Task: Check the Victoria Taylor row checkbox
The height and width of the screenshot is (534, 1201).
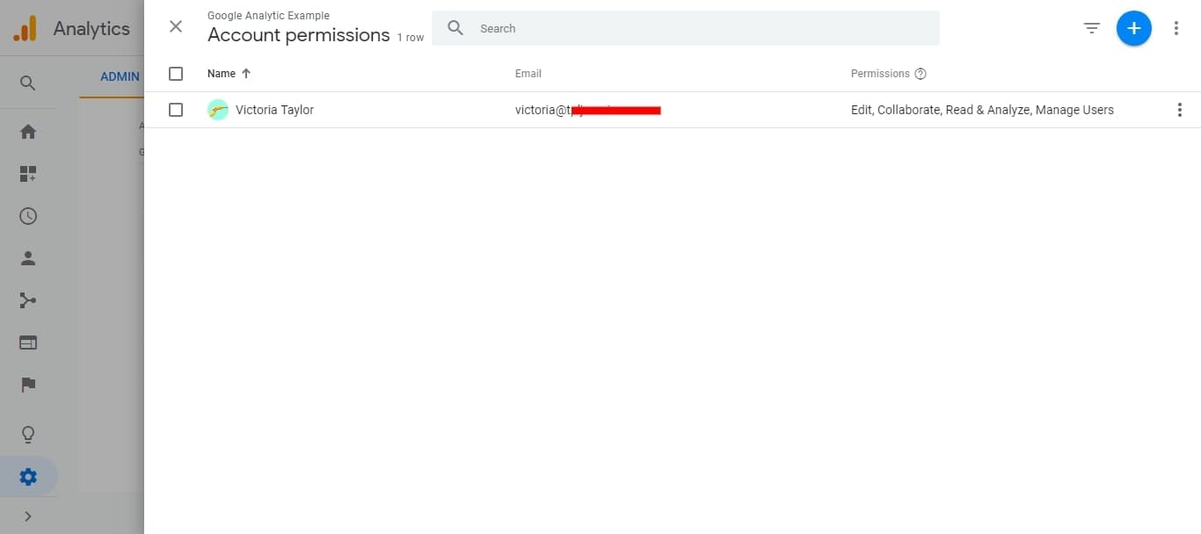Action: (176, 110)
